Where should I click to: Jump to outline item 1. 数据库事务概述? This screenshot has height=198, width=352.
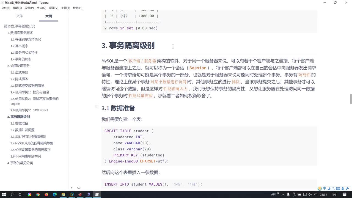click(x=20, y=33)
